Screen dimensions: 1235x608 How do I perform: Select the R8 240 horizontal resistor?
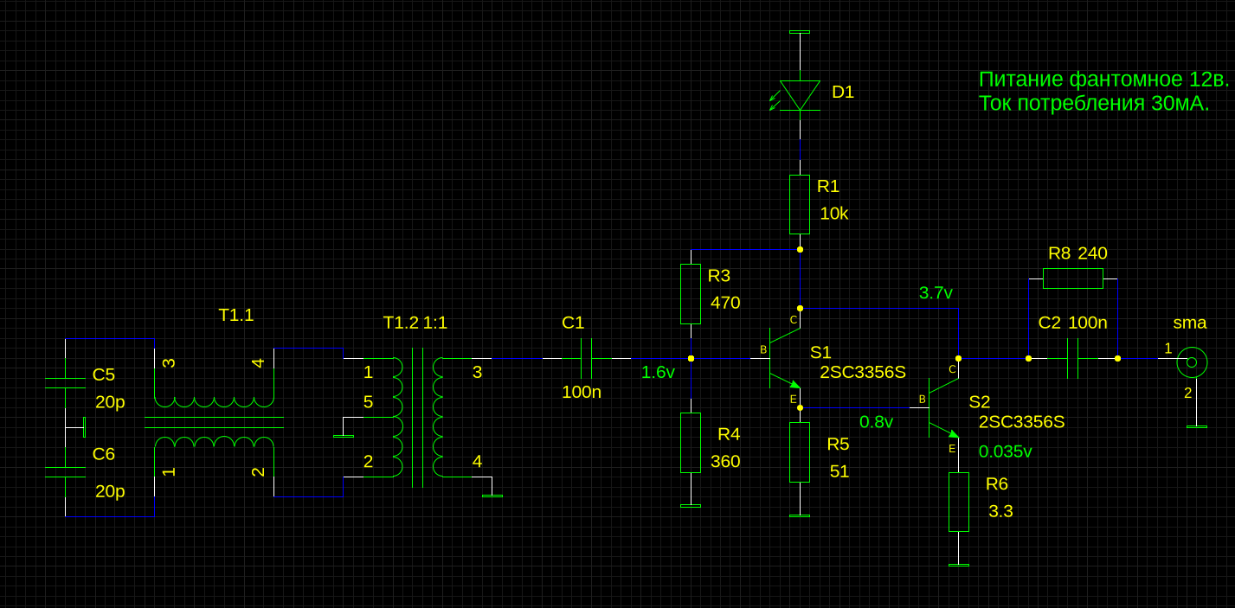tap(1072, 278)
